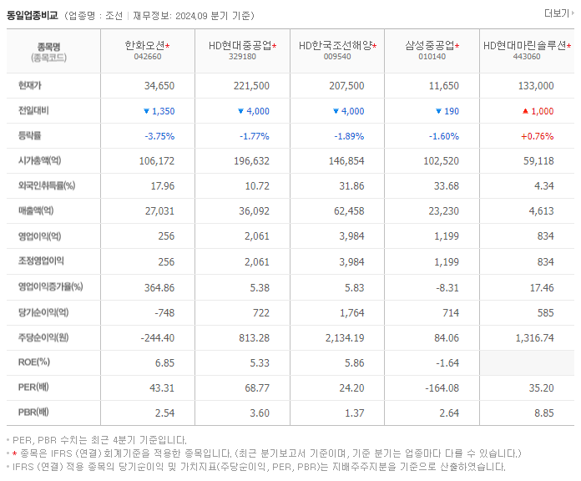Click EPS value 1,316.74
The height and width of the screenshot is (481, 581).
pyautogui.click(x=535, y=338)
